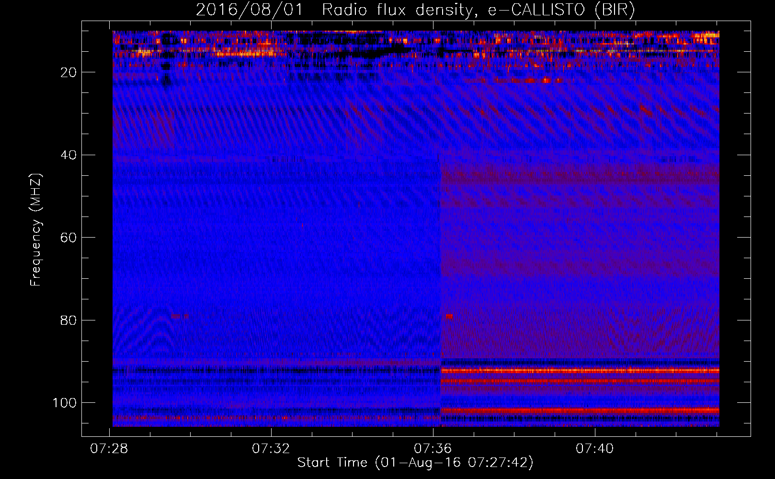Click the '100' frequency tick label
Image resolution: width=775 pixels, height=479 pixels.
pos(65,403)
